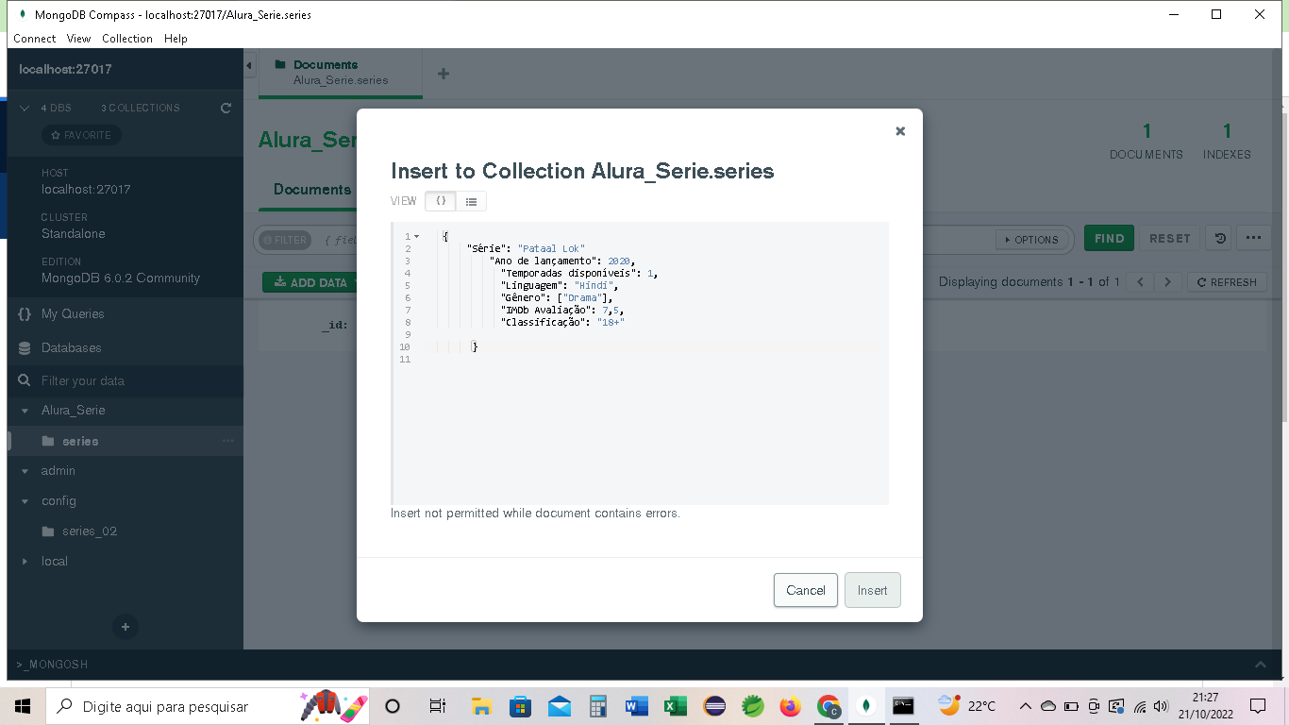The image size is (1289, 725).
Task: Open the query bar more options ellipsis
Action: (1253, 239)
